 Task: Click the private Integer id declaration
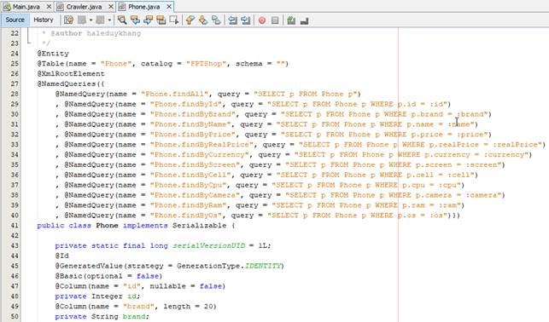(97, 296)
